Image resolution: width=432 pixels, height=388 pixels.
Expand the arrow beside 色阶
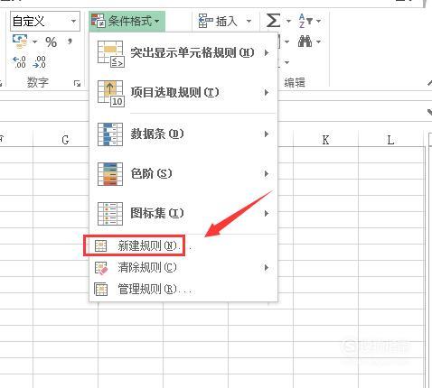[x=267, y=173]
